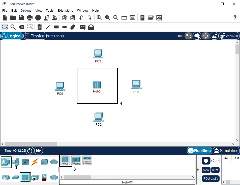Switch to the Logical workspace tab
Image resolution: width=240 pixels, height=185 pixels.
point(12,36)
